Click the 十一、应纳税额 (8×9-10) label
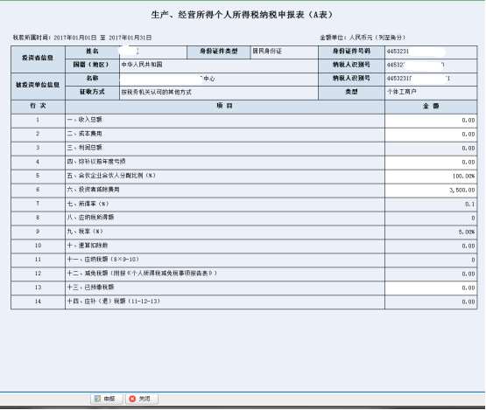Viewport: 486px width, 410px height. point(103,260)
